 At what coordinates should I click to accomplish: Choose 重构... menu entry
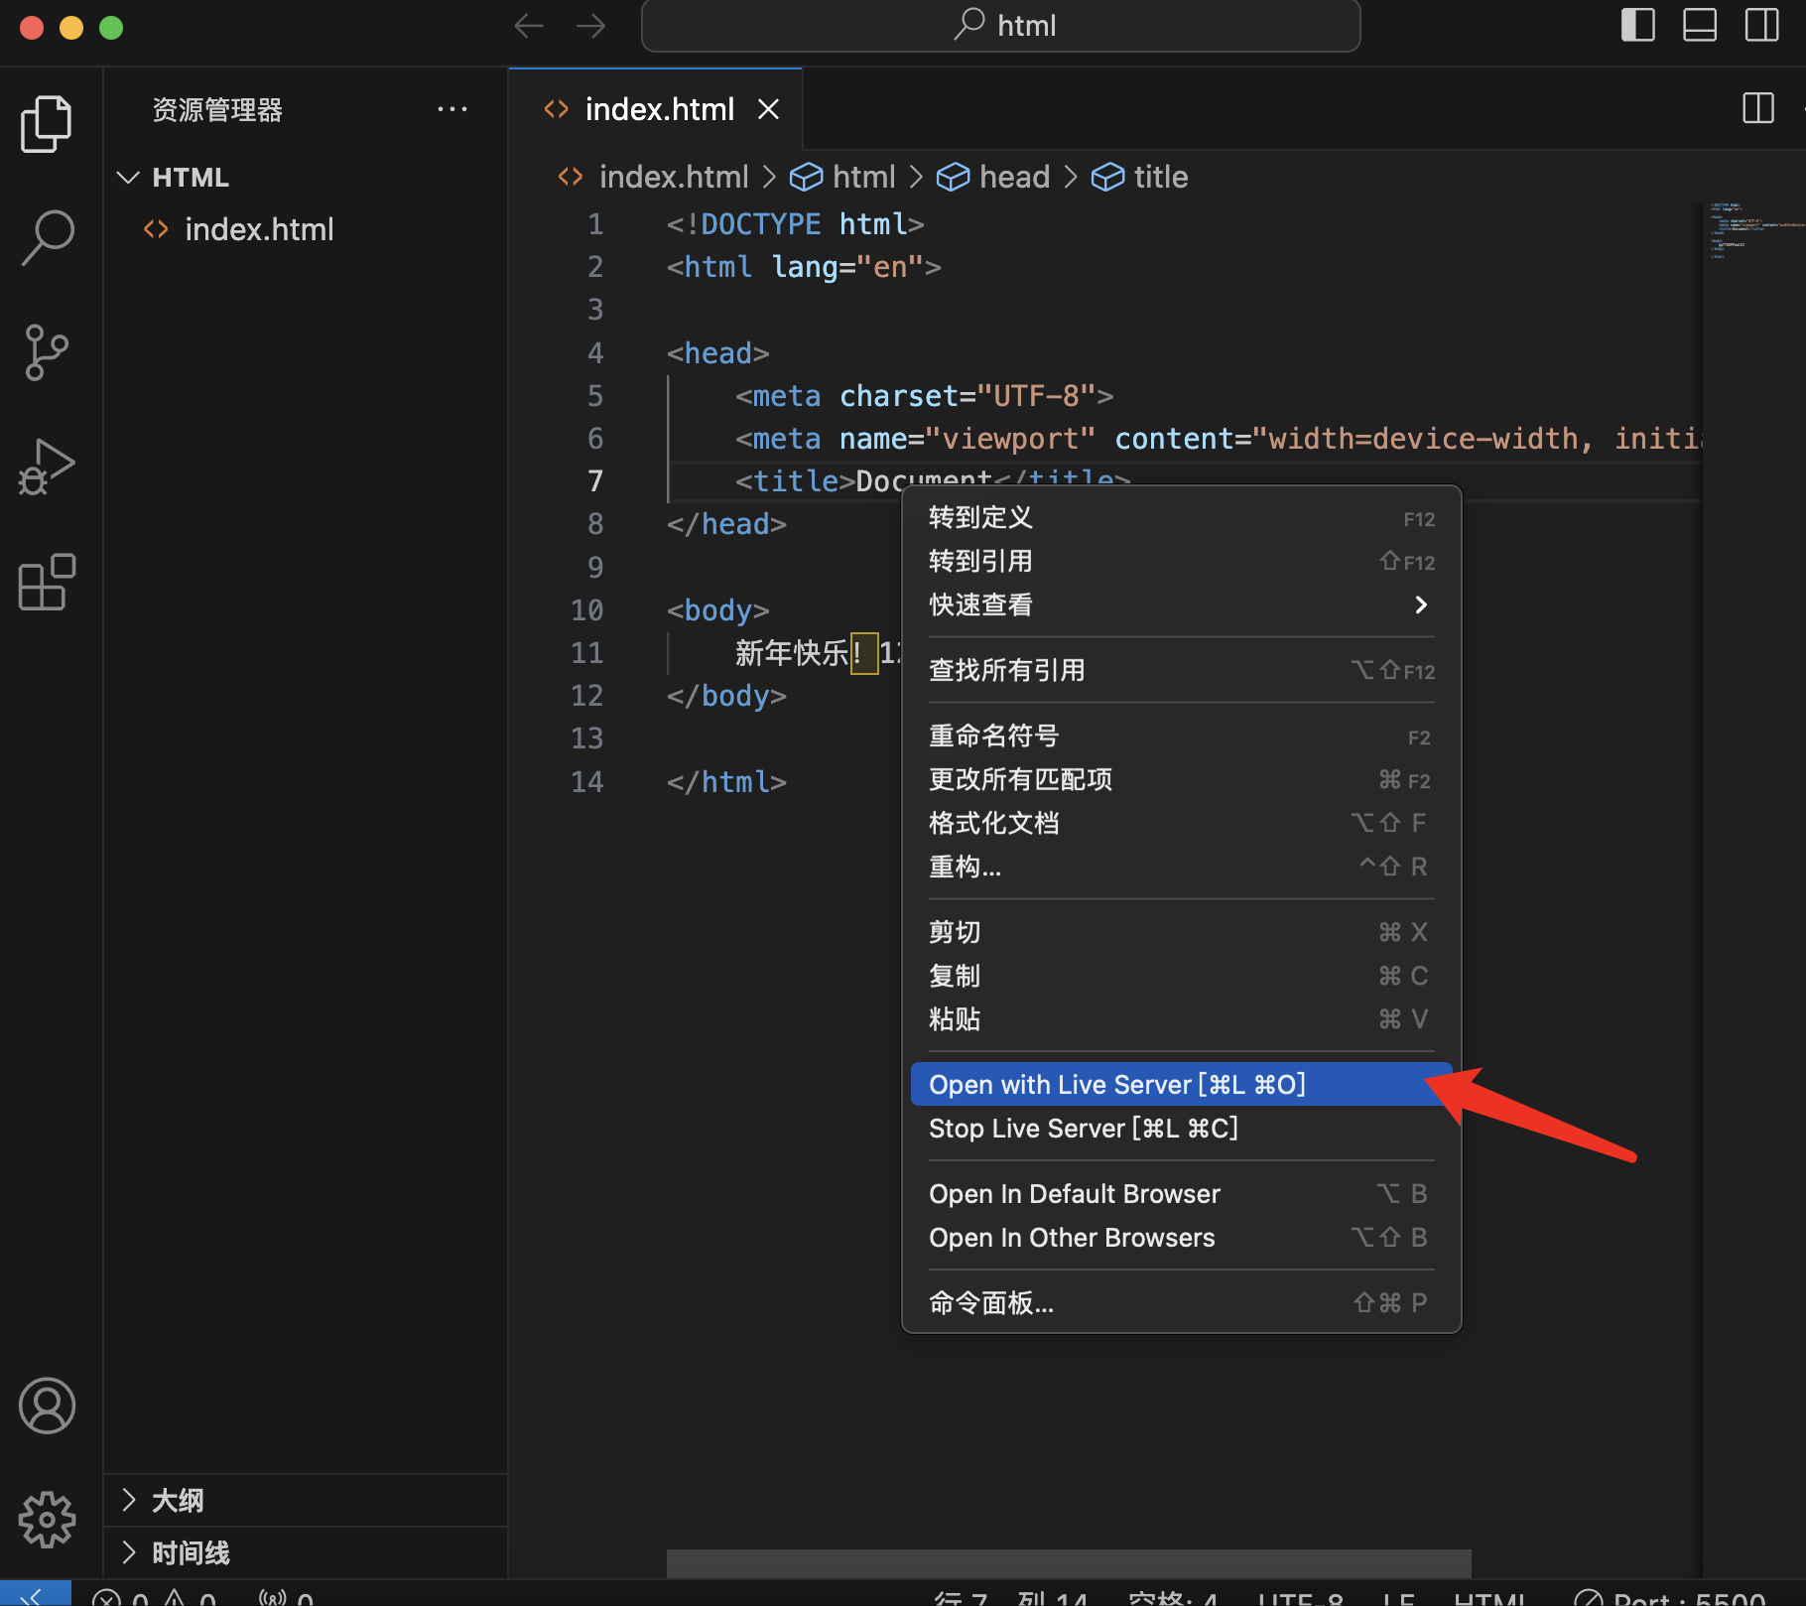tap(1181, 868)
